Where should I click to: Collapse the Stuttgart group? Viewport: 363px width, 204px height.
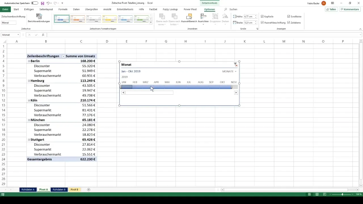point(29,140)
